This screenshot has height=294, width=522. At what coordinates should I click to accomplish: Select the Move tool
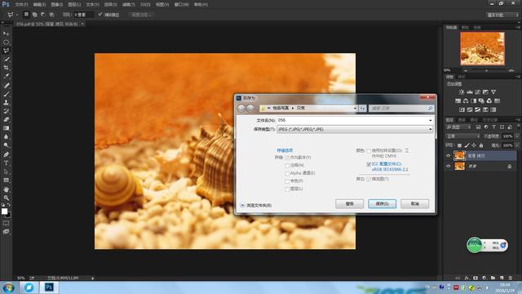click(x=6, y=33)
